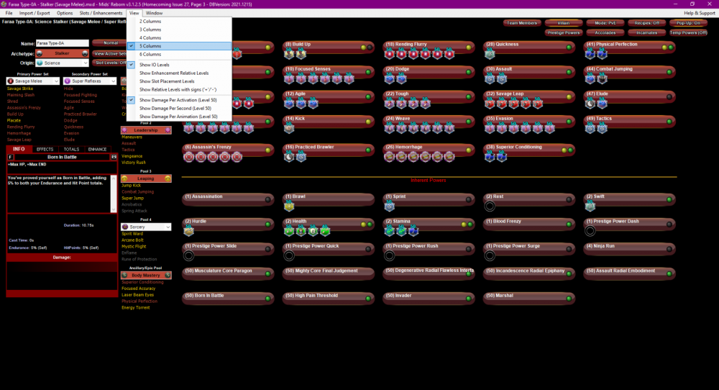Expand the Origin Science dropdown

62,63
